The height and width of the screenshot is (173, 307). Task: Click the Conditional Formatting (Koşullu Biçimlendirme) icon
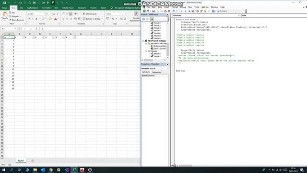point(136,14)
